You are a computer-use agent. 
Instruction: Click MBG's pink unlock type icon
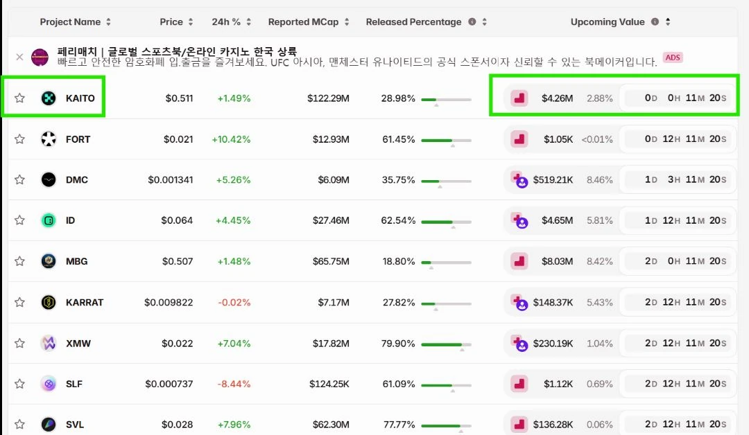tap(519, 261)
